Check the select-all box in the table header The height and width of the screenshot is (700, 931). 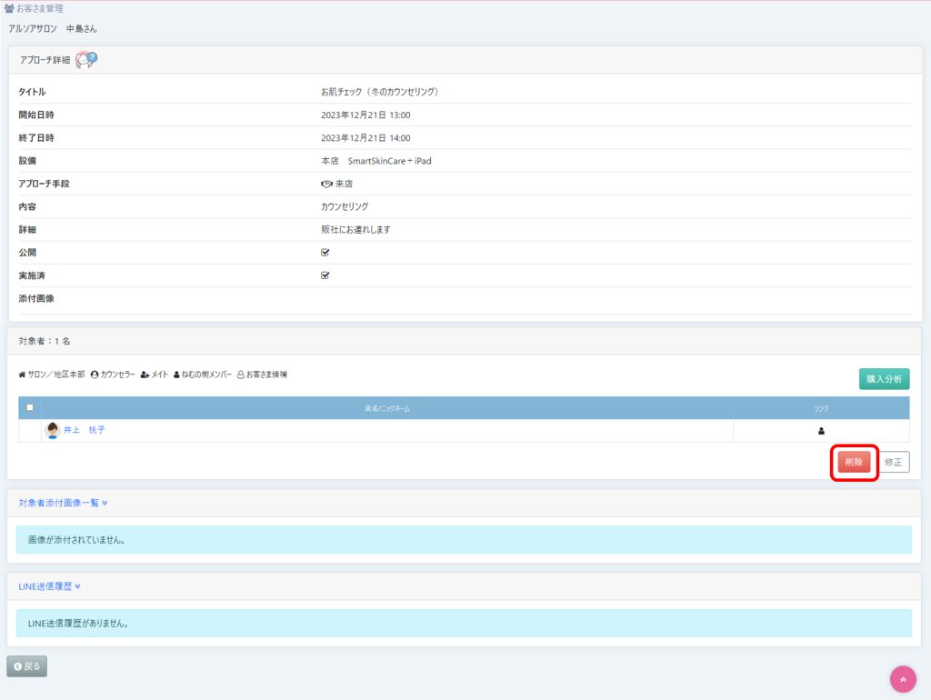(x=30, y=407)
